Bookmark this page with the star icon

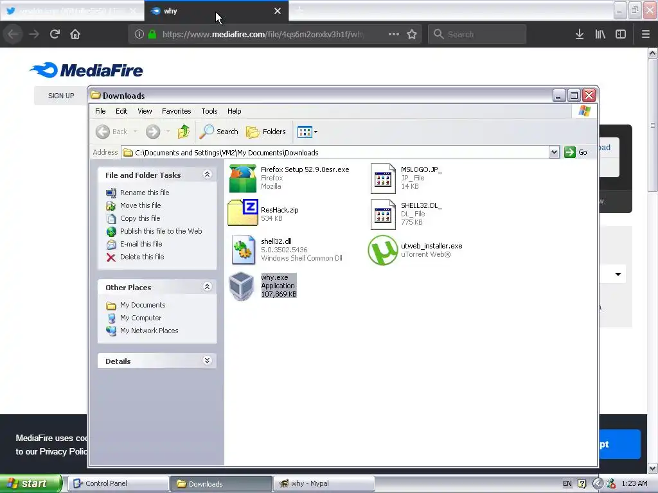coord(412,35)
